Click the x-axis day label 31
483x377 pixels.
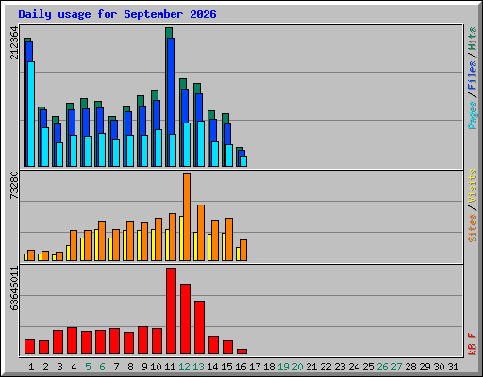[x=453, y=367]
